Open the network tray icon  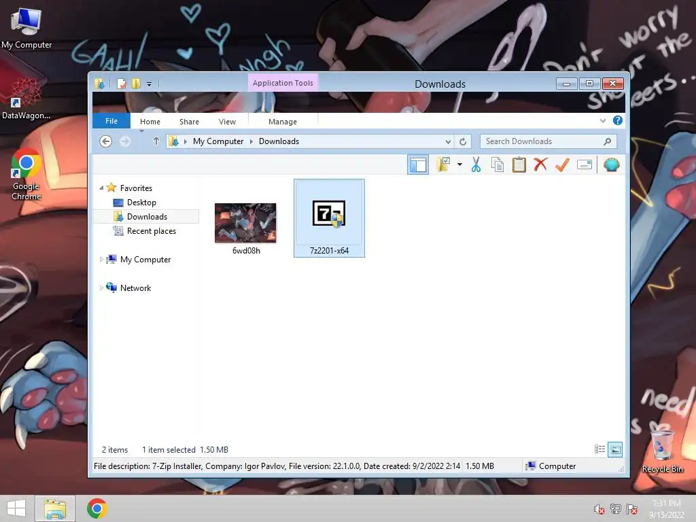coord(616,508)
